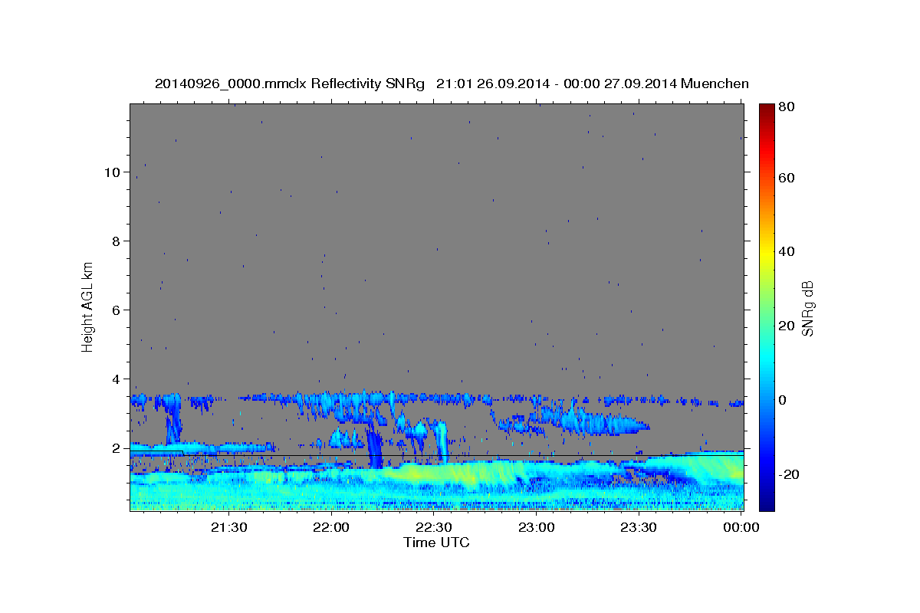
Task: Click the colorbar value -20
Action: tap(787, 474)
